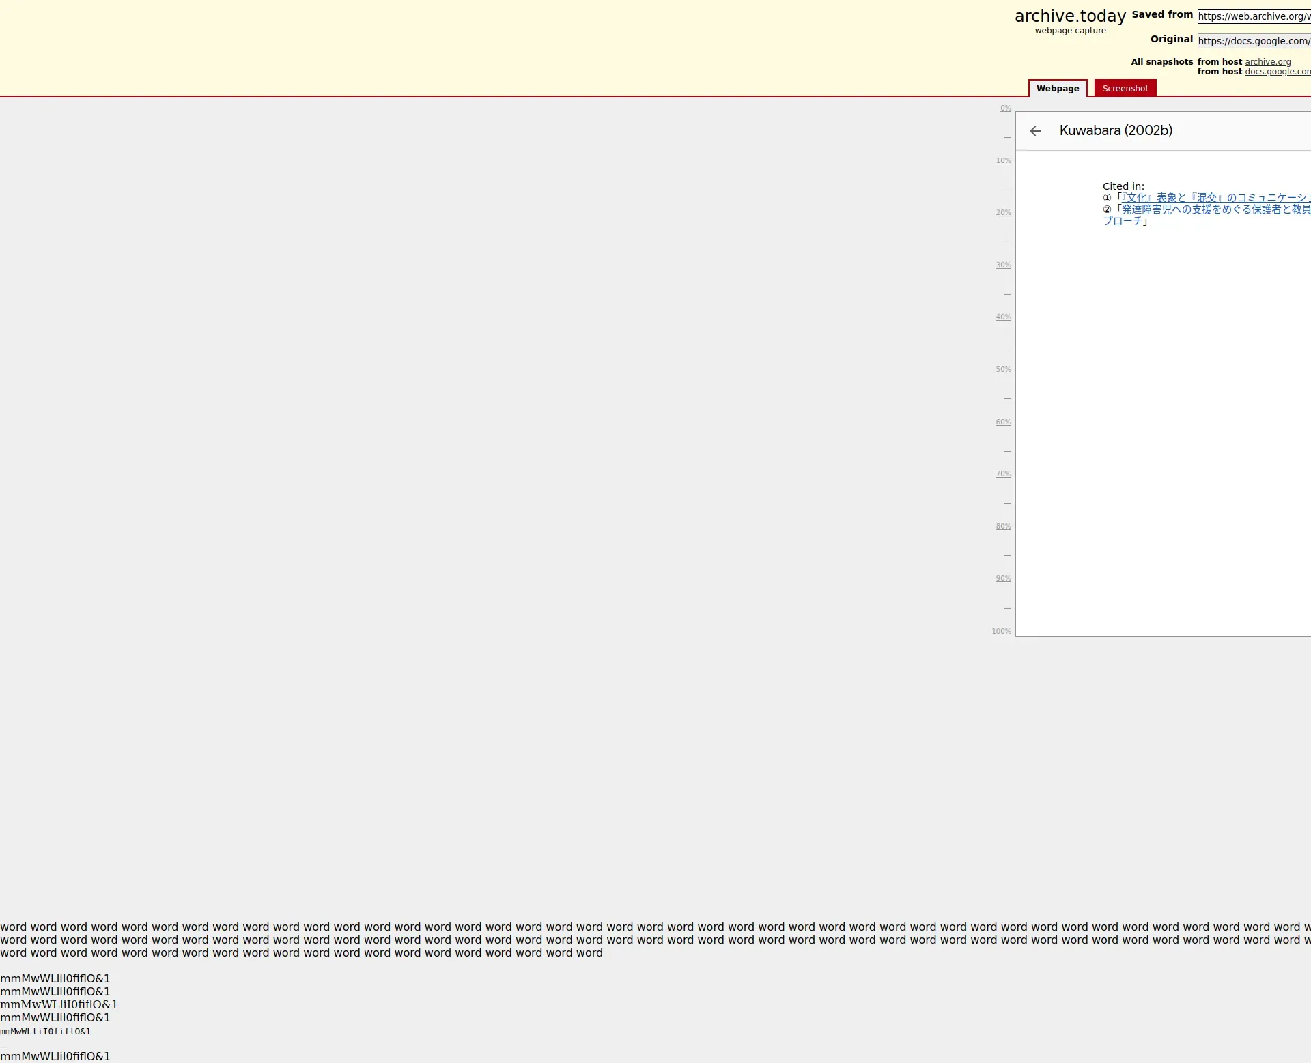Jump to the 60% scroll marker

tap(1003, 422)
